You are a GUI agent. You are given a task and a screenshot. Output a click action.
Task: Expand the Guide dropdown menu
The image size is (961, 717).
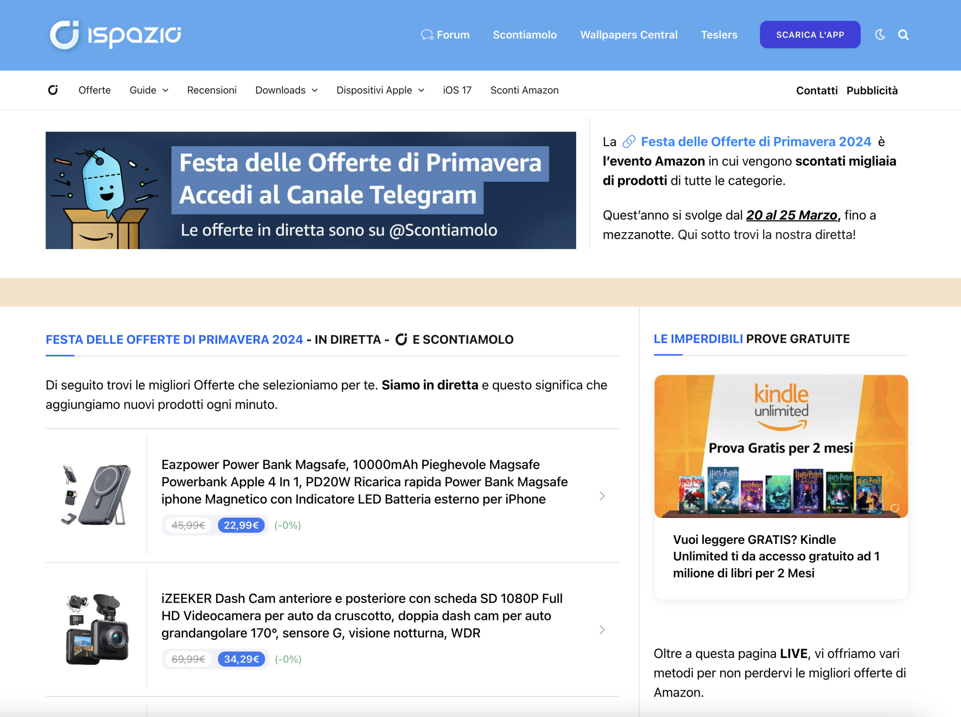pos(149,90)
